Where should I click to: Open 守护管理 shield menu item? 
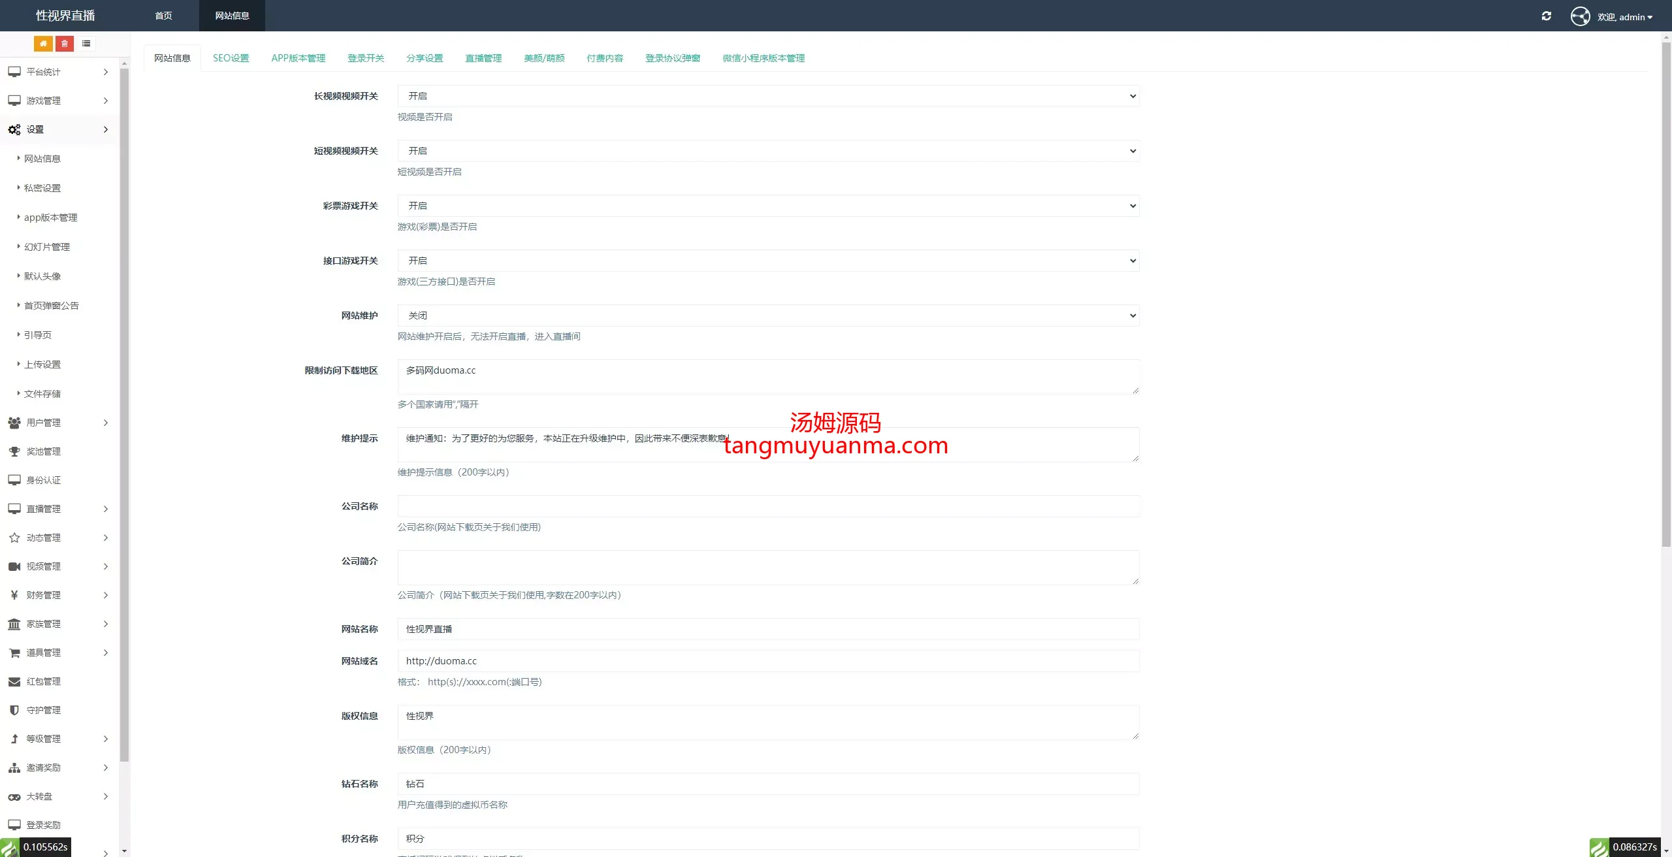coord(43,710)
